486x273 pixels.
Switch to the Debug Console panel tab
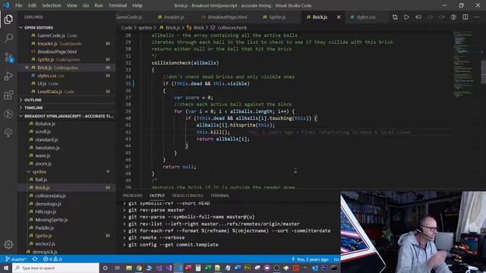(x=188, y=196)
